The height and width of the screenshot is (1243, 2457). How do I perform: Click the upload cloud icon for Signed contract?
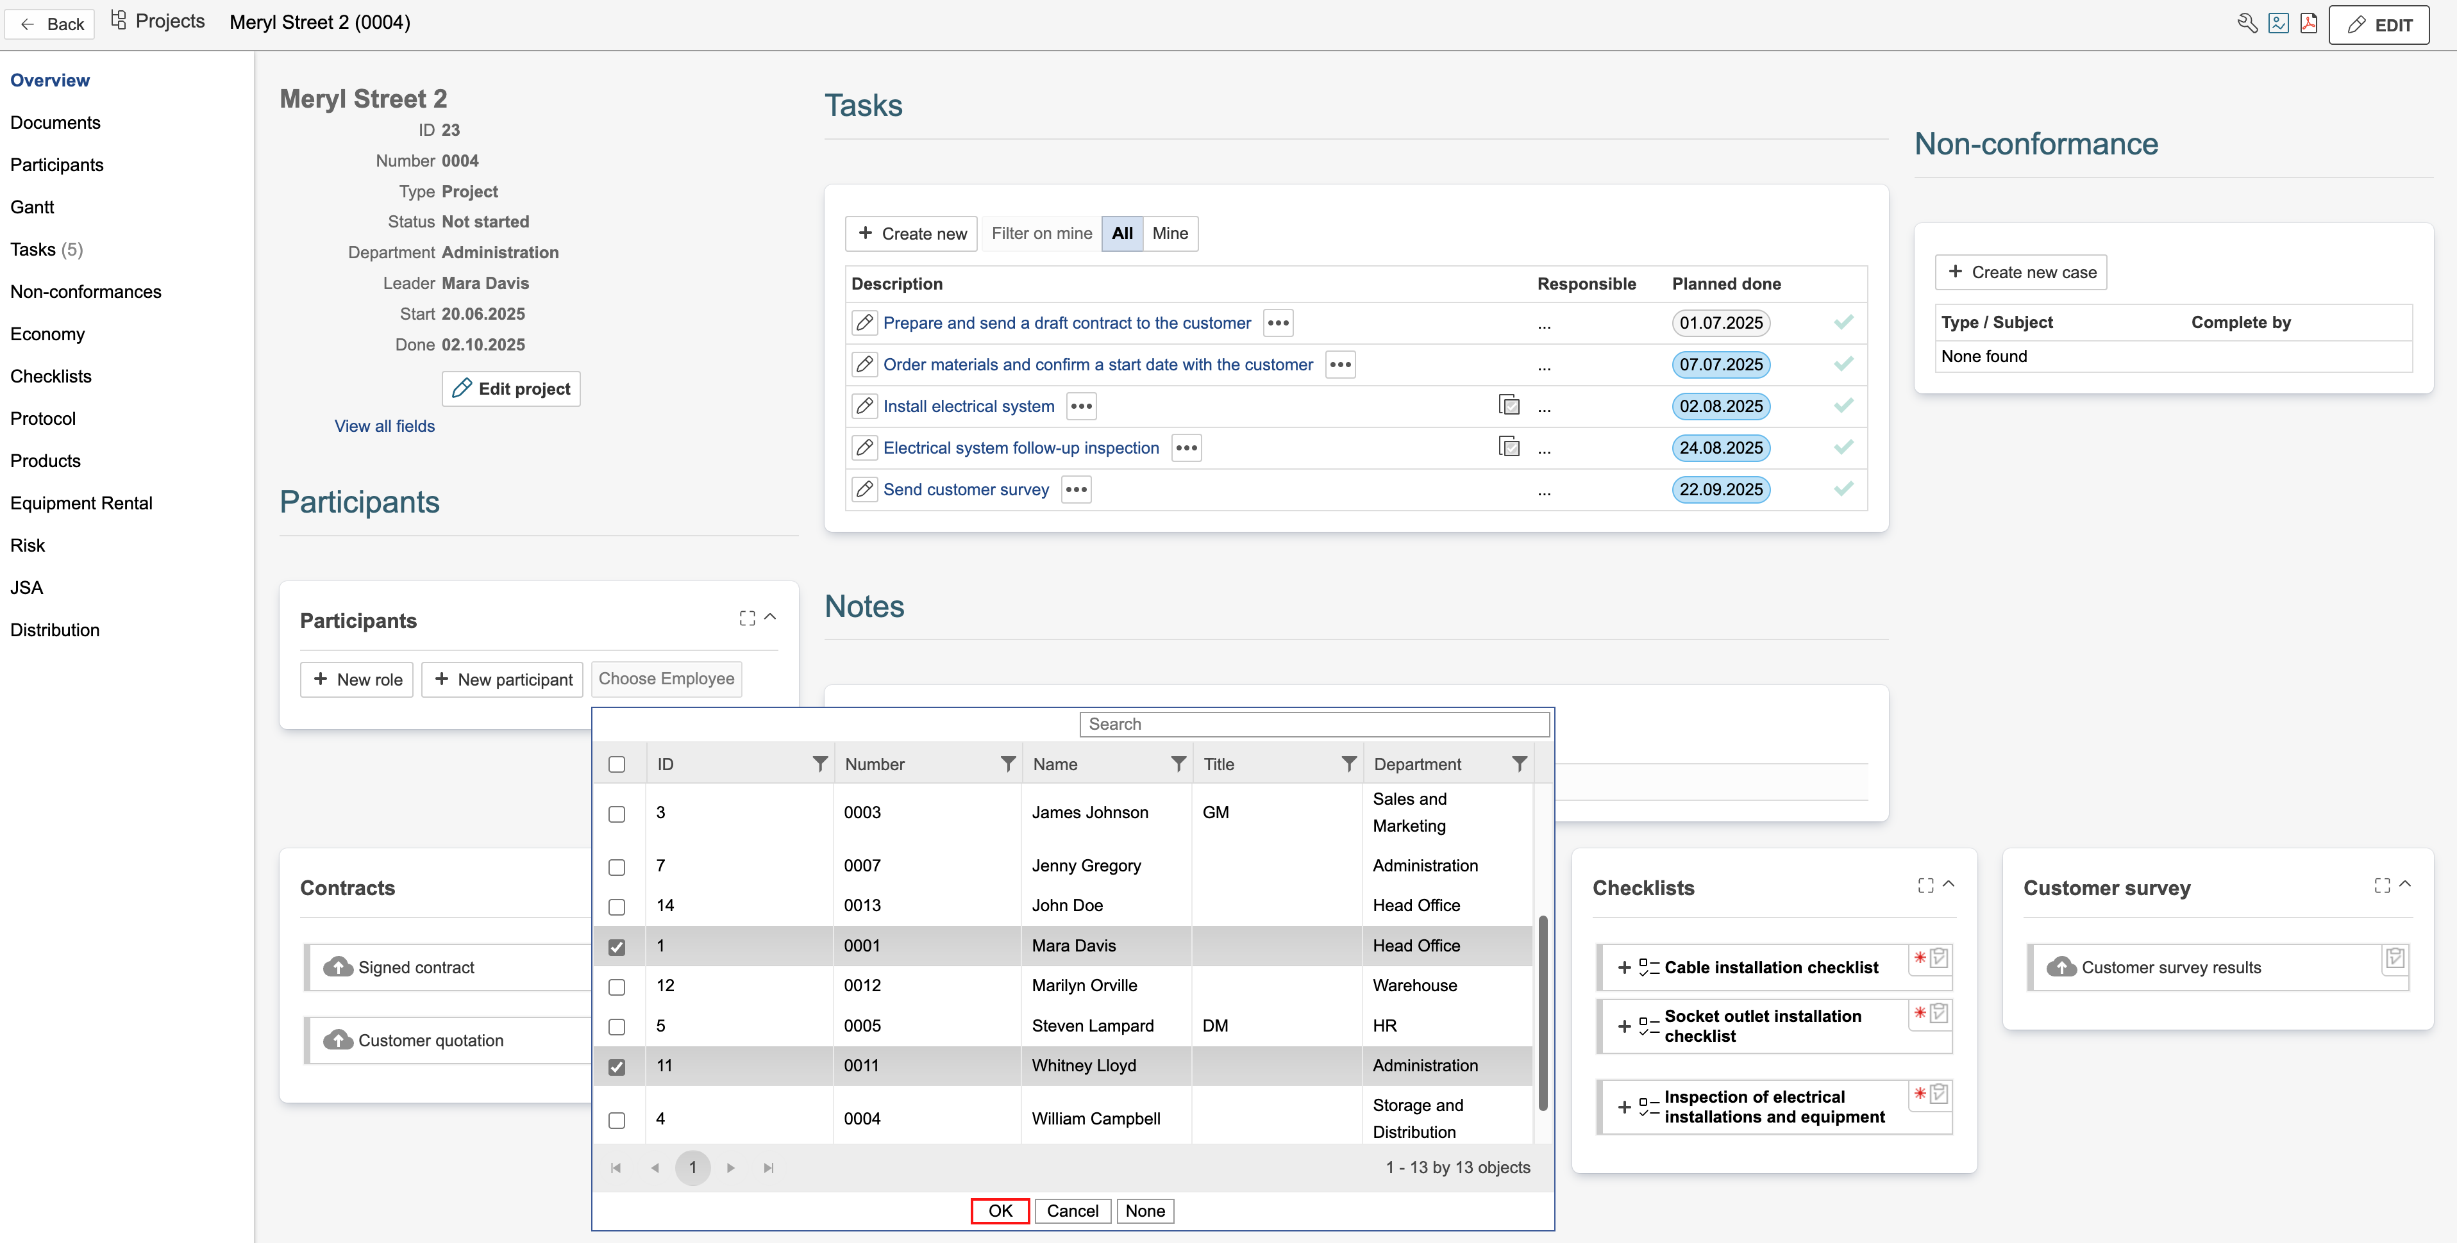[338, 967]
